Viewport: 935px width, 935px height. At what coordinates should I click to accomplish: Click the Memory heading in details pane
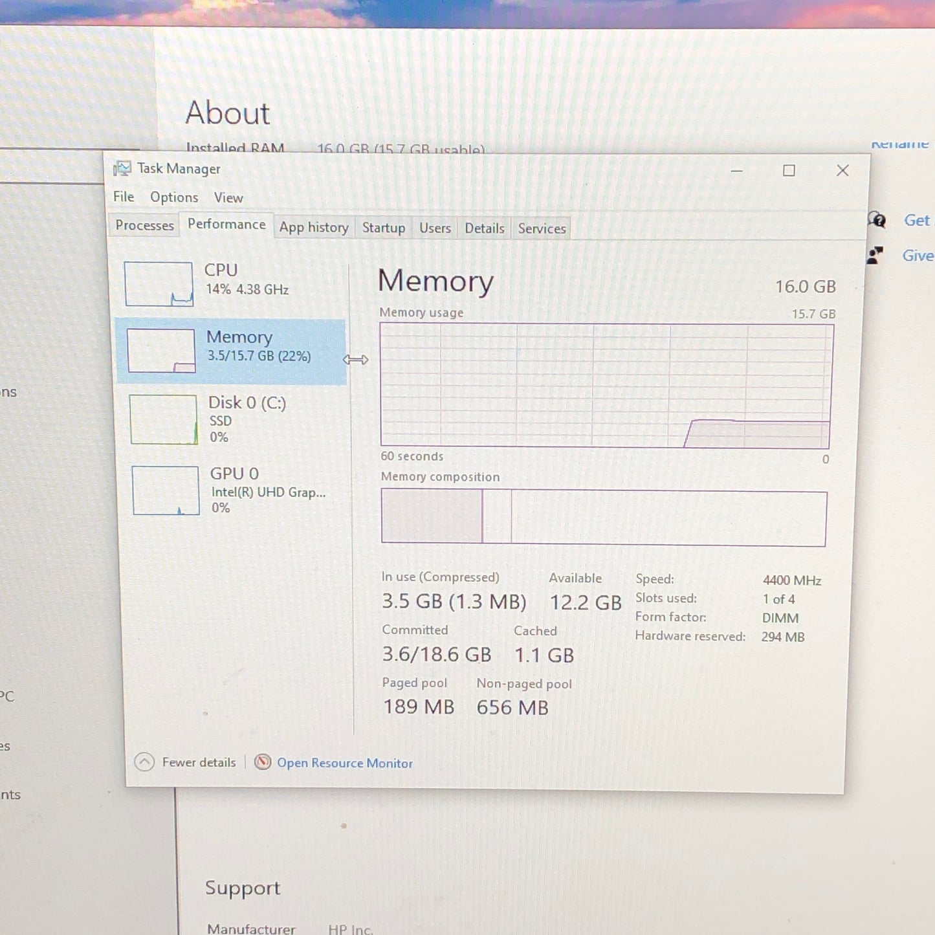click(x=435, y=281)
